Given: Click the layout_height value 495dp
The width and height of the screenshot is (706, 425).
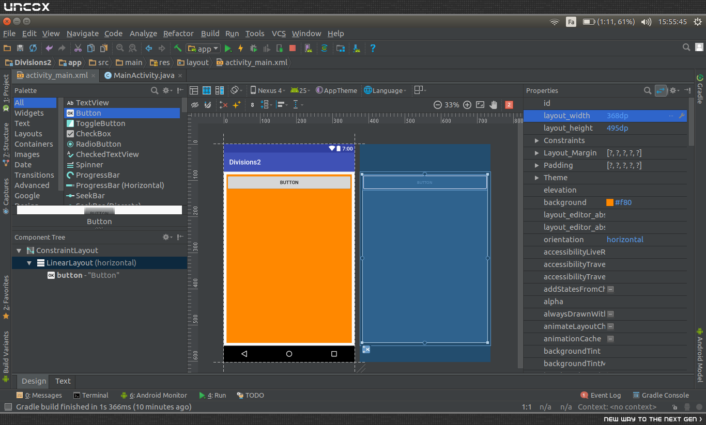Looking at the screenshot, I should point(618,128).
